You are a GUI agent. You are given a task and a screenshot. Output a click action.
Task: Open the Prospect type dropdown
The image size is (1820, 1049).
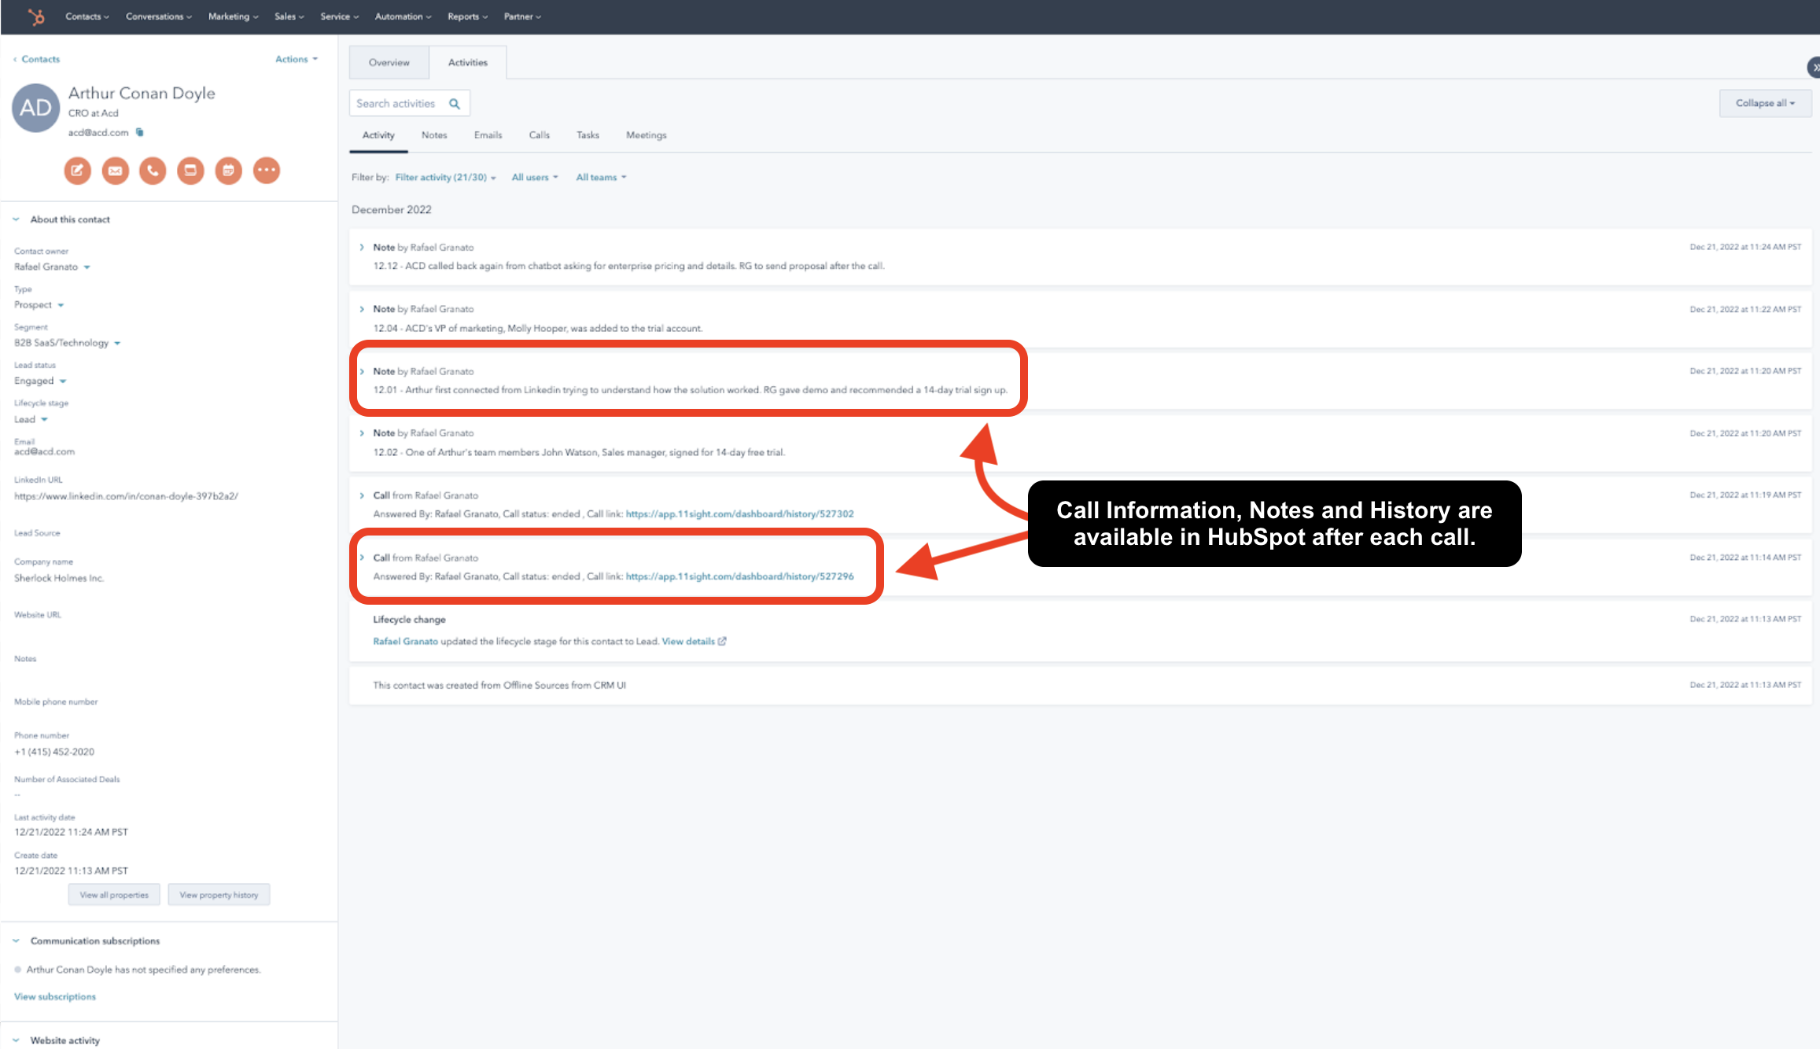pyautogui.click(x=39, y=304)
